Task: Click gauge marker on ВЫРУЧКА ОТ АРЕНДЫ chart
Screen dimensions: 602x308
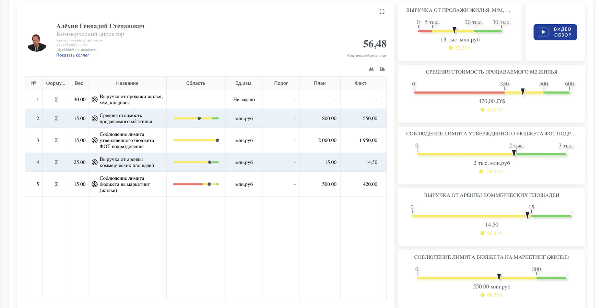Action: [528, 215]
